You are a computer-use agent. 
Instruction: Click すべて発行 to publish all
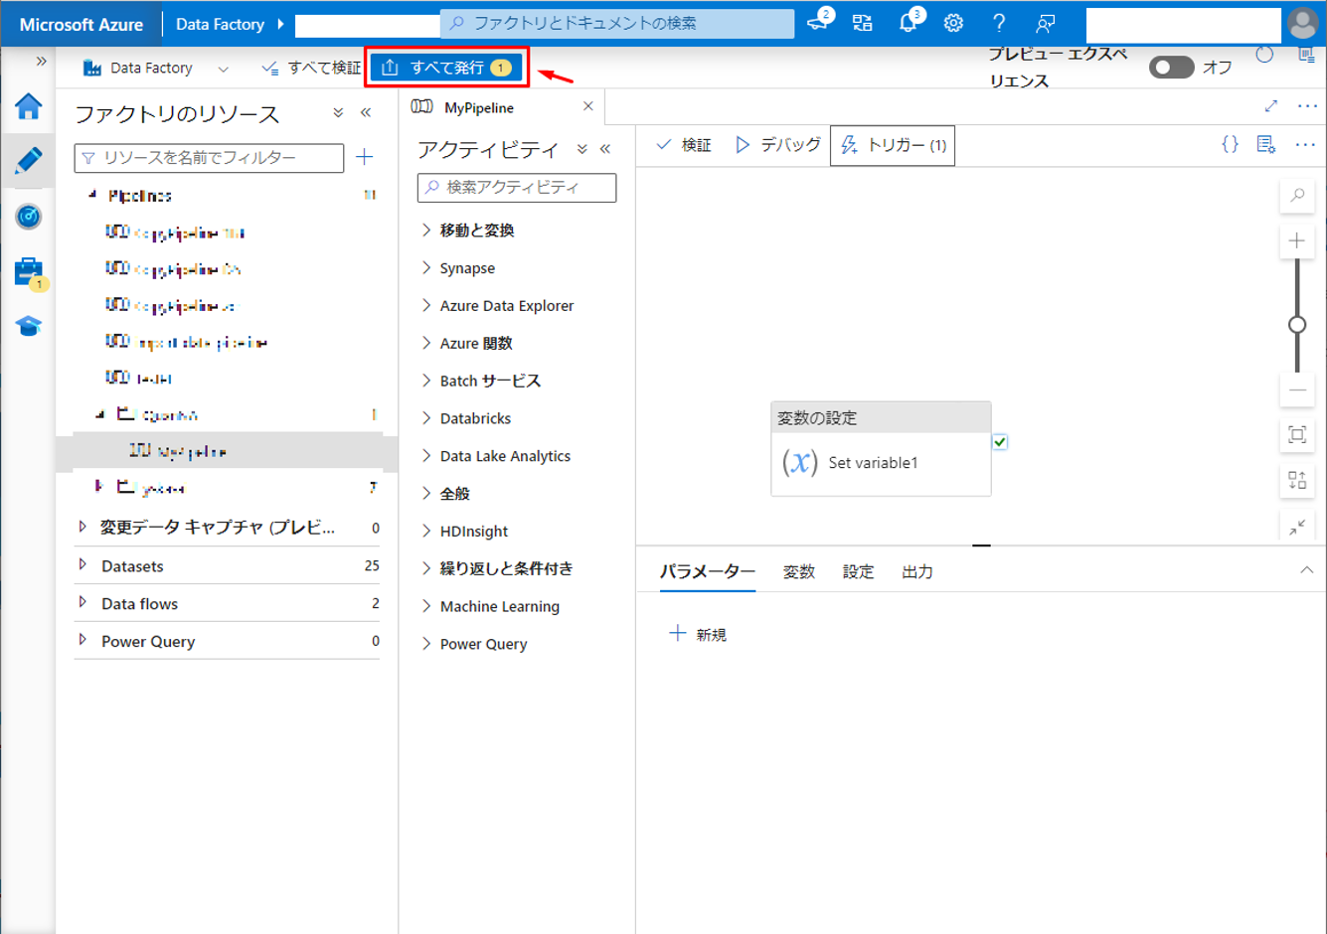[447, 68]
